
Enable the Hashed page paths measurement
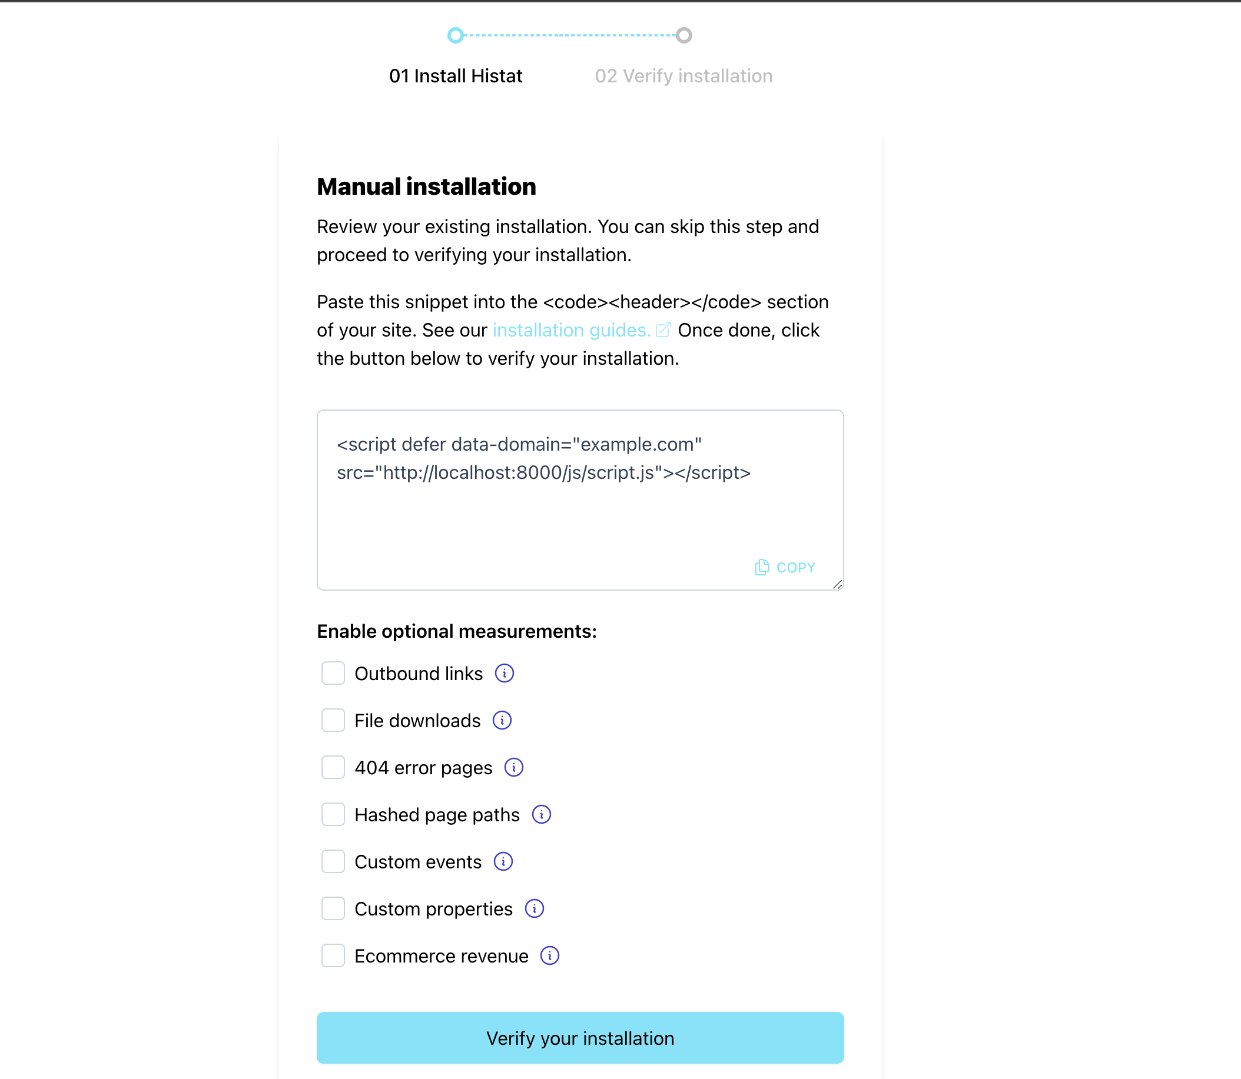331,814
